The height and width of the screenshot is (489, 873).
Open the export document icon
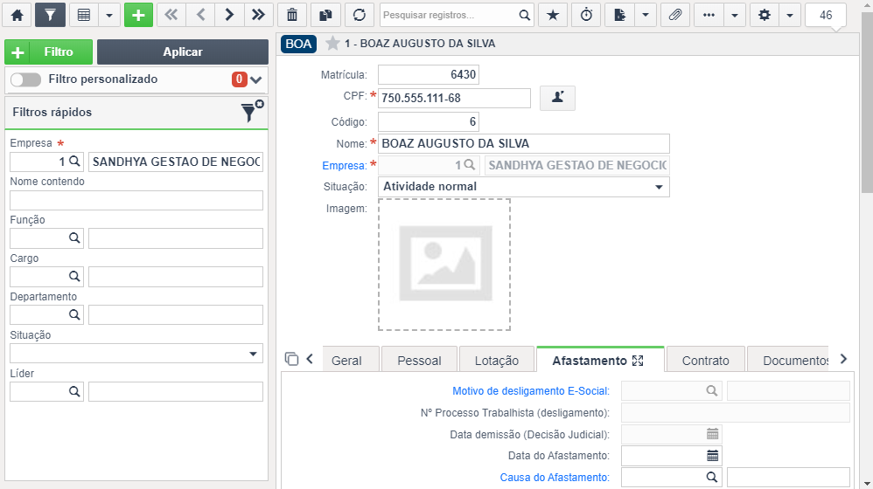click(619, 15)
